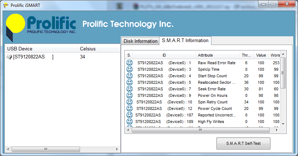Select the ID column header
Viewport: 298px width, 156px height.
click(164, 55)
